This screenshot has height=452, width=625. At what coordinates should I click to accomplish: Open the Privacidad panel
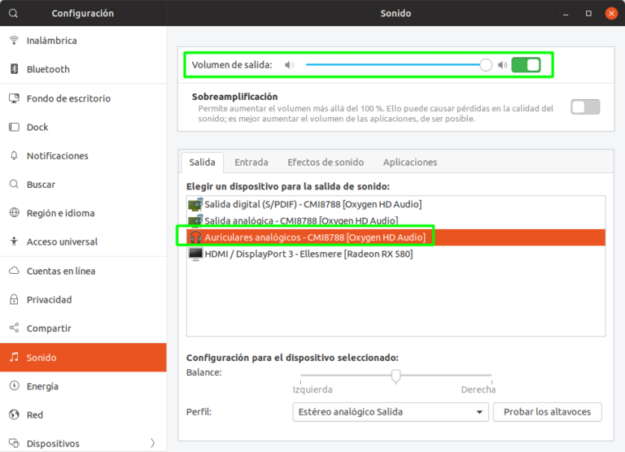[x=83, y=300]
